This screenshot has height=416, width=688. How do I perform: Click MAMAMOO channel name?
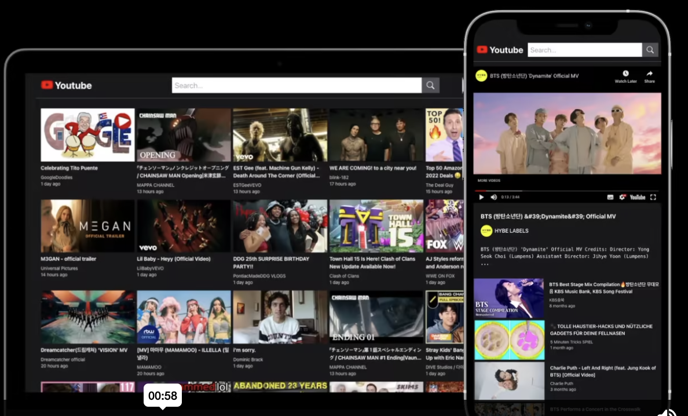pyautogui.click(x=149, y=367)
